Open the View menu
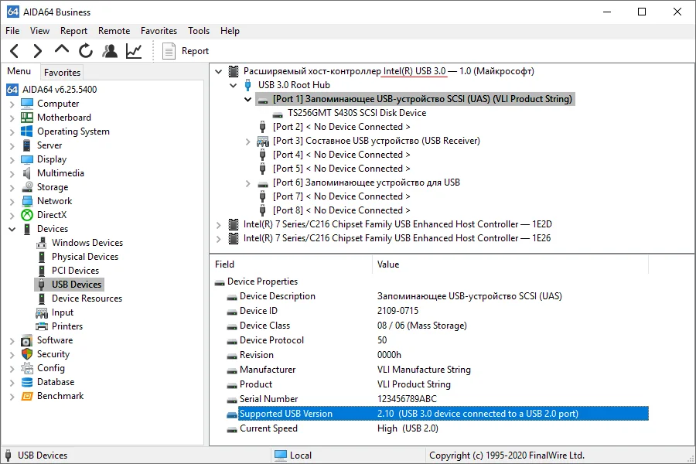 click(39, 31)
